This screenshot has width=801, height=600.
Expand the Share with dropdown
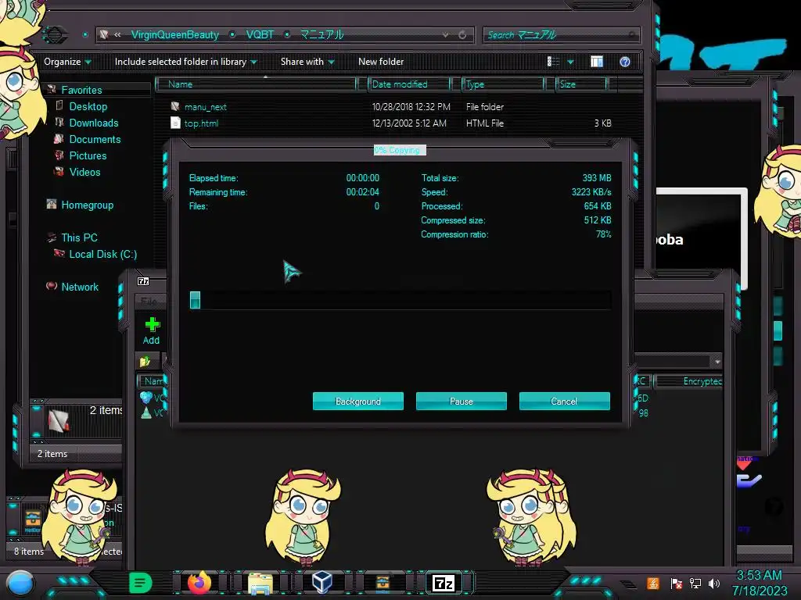click(x=307, y=62)
